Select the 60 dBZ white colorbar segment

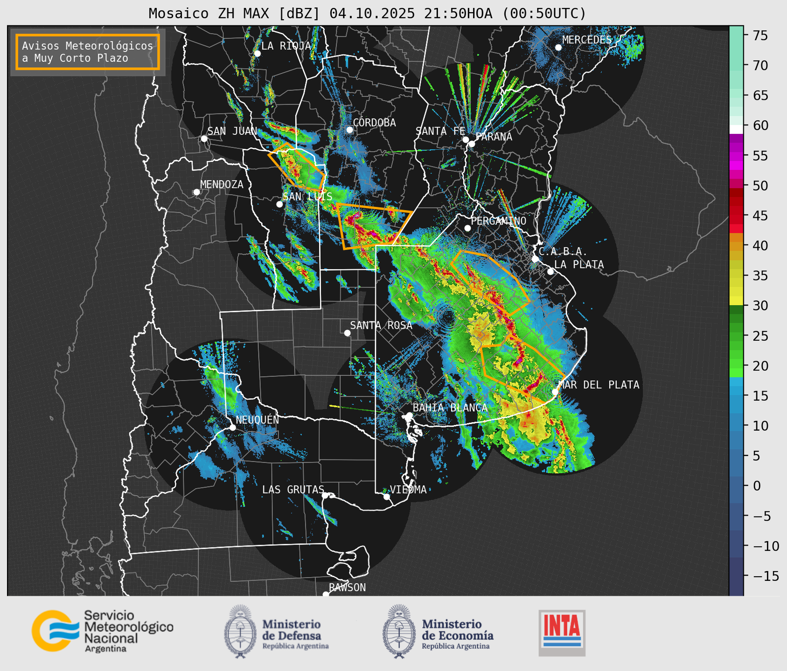click(736, 129)
